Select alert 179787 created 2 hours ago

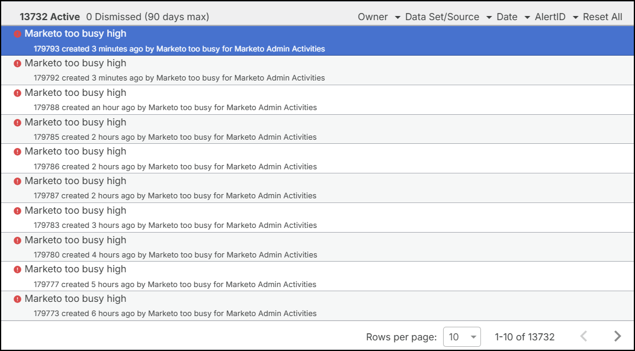pyautogui.click(x=317, y=188)
